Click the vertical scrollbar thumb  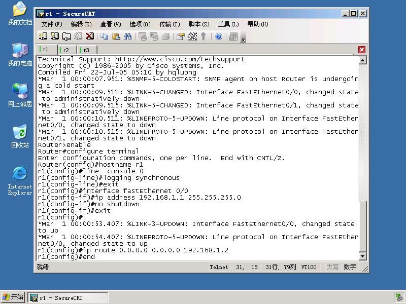tap(363, 226)
